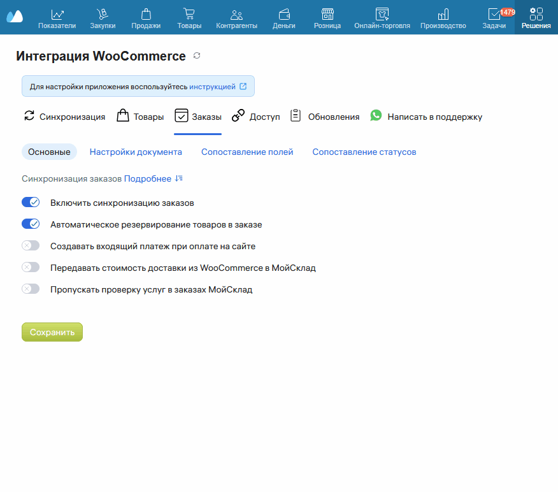
Task: Open the Контрагенты contacts icon
Action: pos(236,15)
